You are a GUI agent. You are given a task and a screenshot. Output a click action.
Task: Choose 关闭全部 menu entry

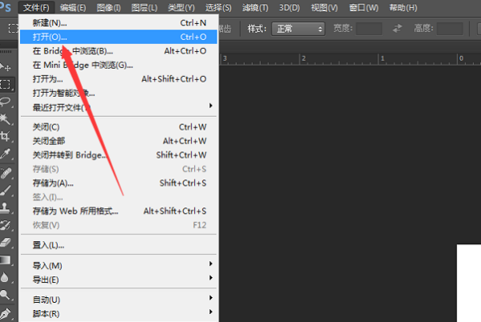(x=119, y=141)
